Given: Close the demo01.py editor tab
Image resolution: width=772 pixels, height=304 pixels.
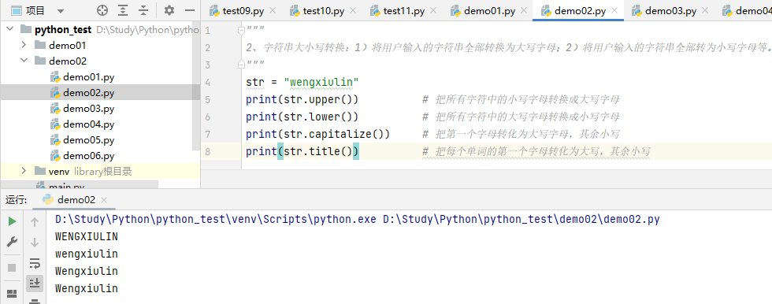Looking at the screenshot, I should pyautogui.click(x=523, y=11).
